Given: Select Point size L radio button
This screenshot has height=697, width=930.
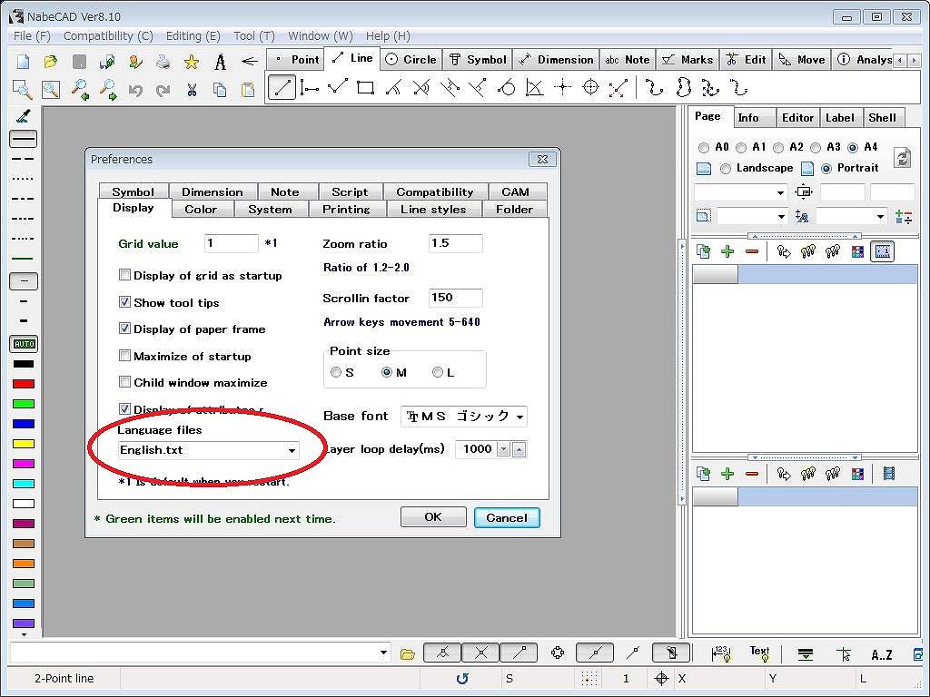Looking at the screenshot, I should click(x=438, y=372).
